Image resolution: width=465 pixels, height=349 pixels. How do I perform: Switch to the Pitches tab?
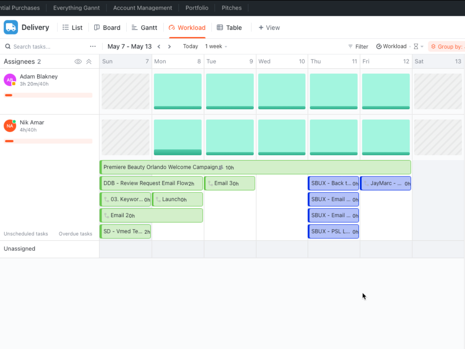(231, 8)
